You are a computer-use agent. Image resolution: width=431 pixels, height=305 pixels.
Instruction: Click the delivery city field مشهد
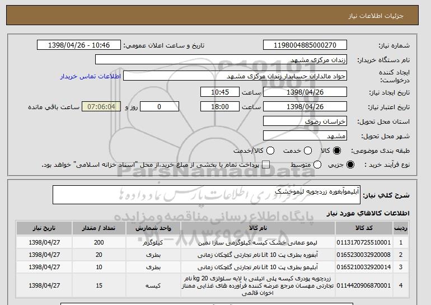pyautogui.click(x=305, y=136)
